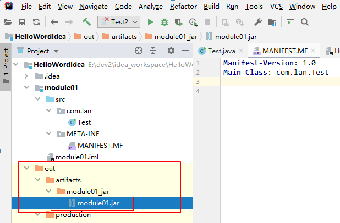The height and width of the screenshot is (223, 340).
Task: Select the Test class in project tree
Action: [x=80, y=122]
